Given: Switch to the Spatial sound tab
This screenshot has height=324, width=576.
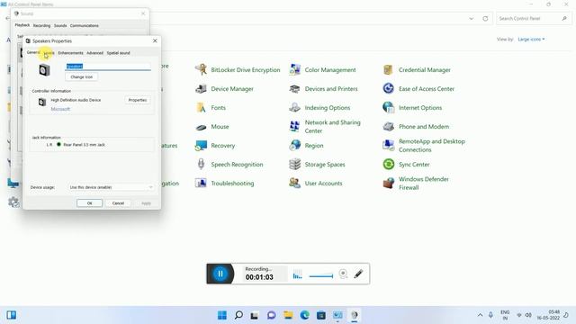Looking at the screenshot, I should click(x=118, y=53).
